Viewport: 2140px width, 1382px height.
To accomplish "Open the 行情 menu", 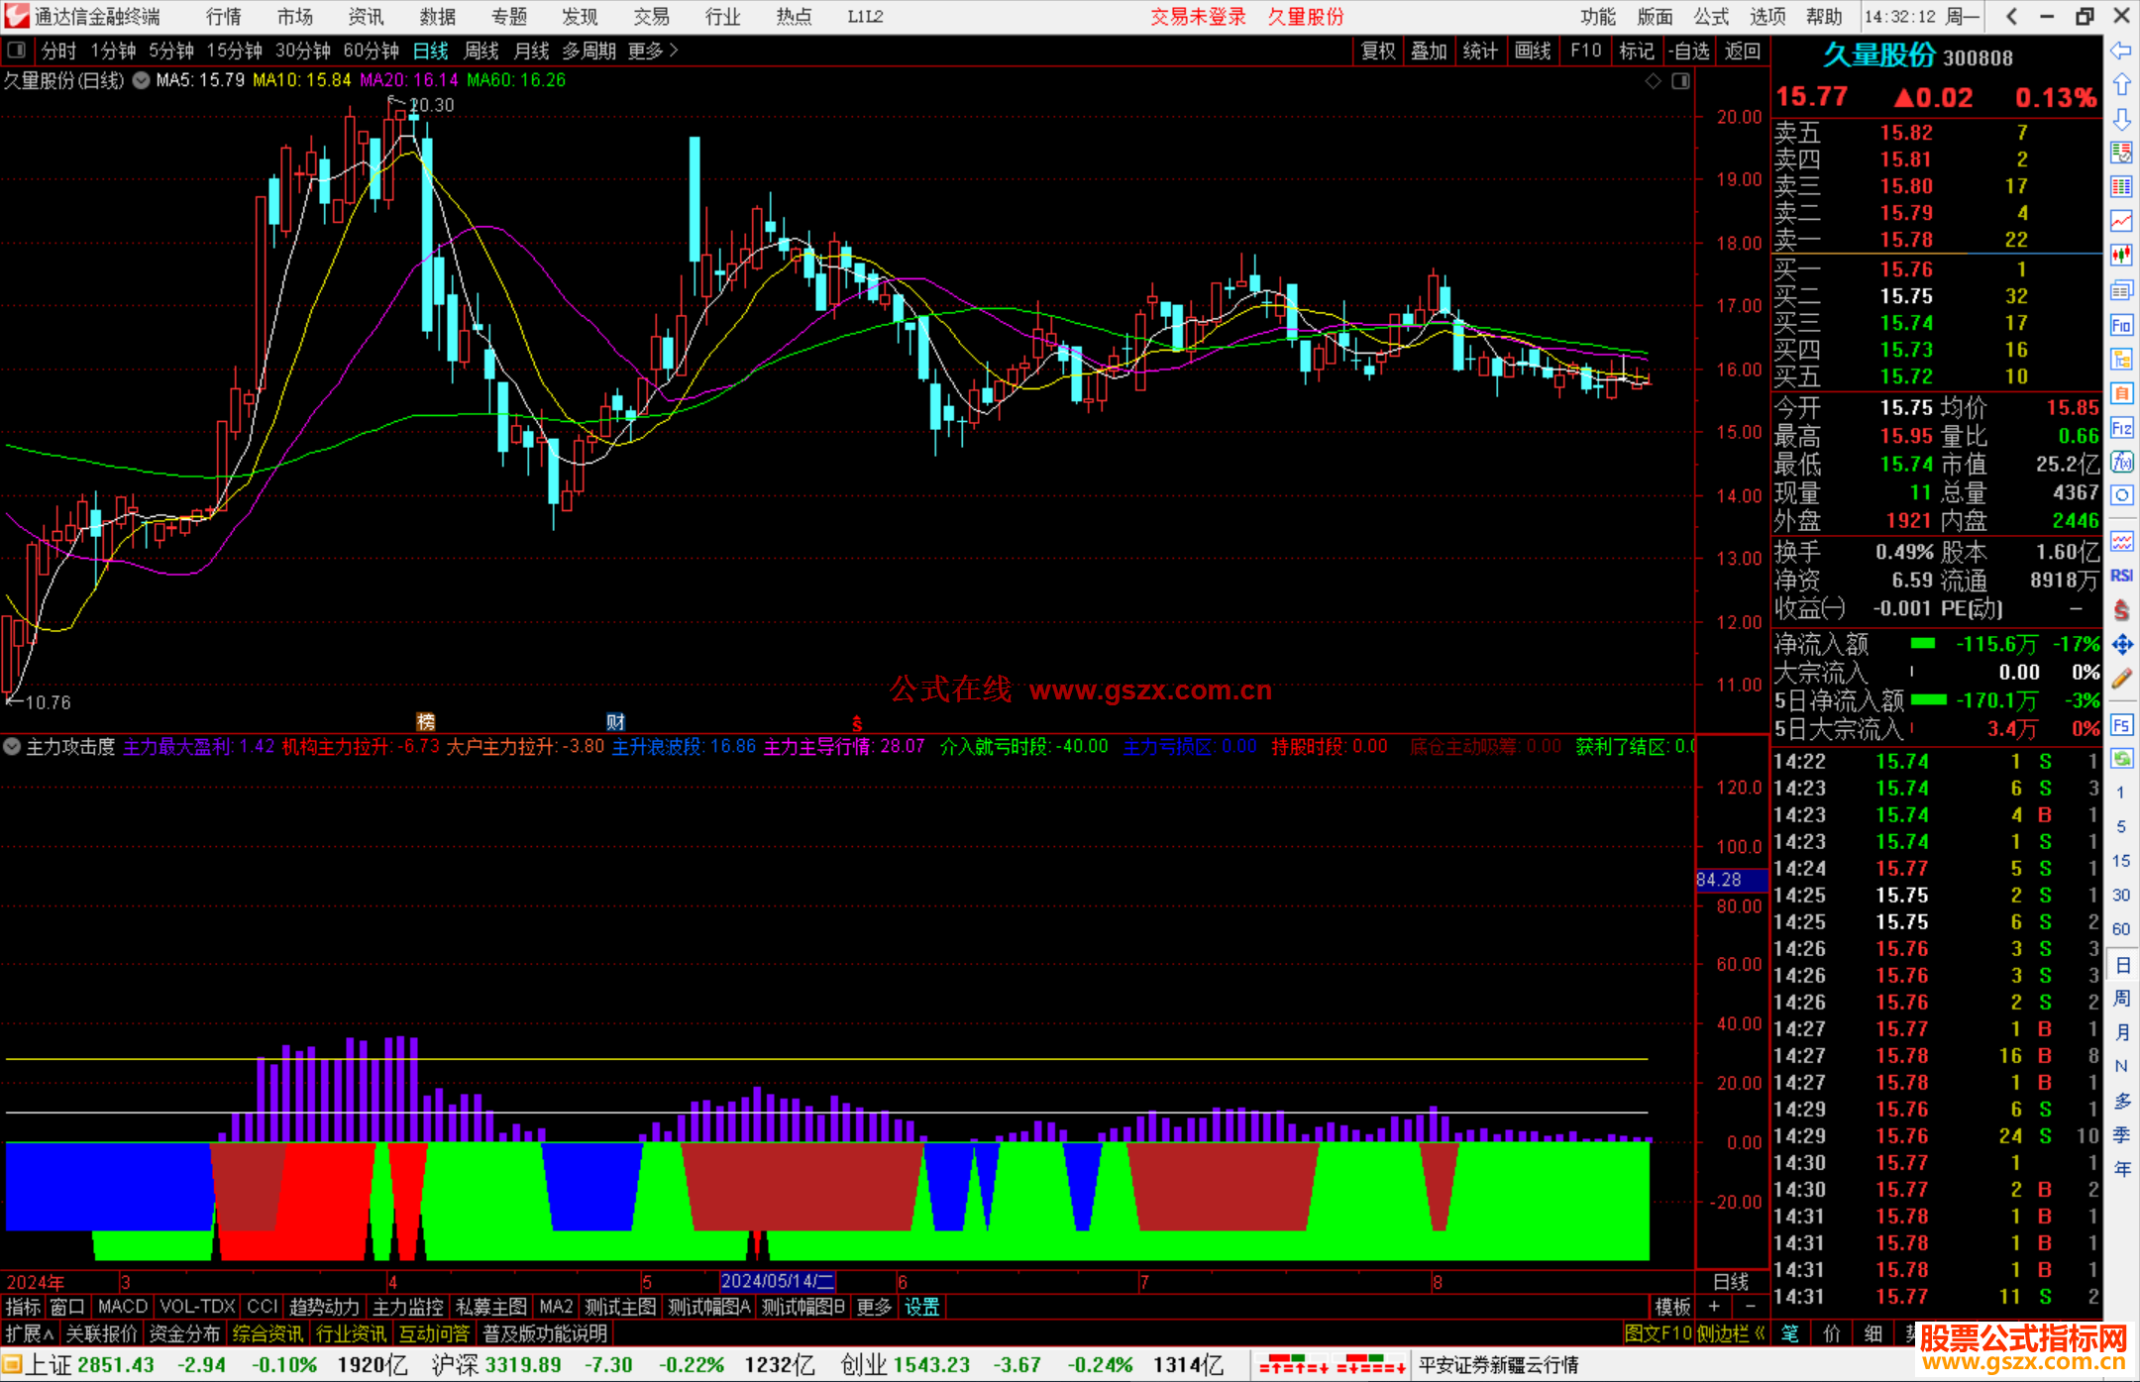I will point(223,17).
